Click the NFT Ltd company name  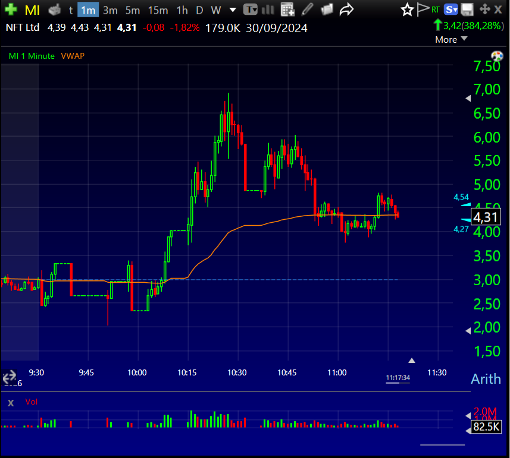pos(23,27)
